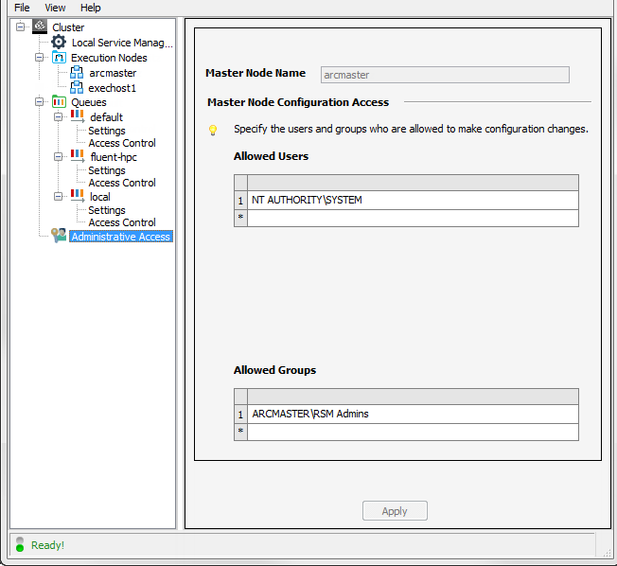This screenshot has width=617, height=566.
Task: Click the NT AUTHORITY\SYSTEM user cell
Action: tap(413, 201)
